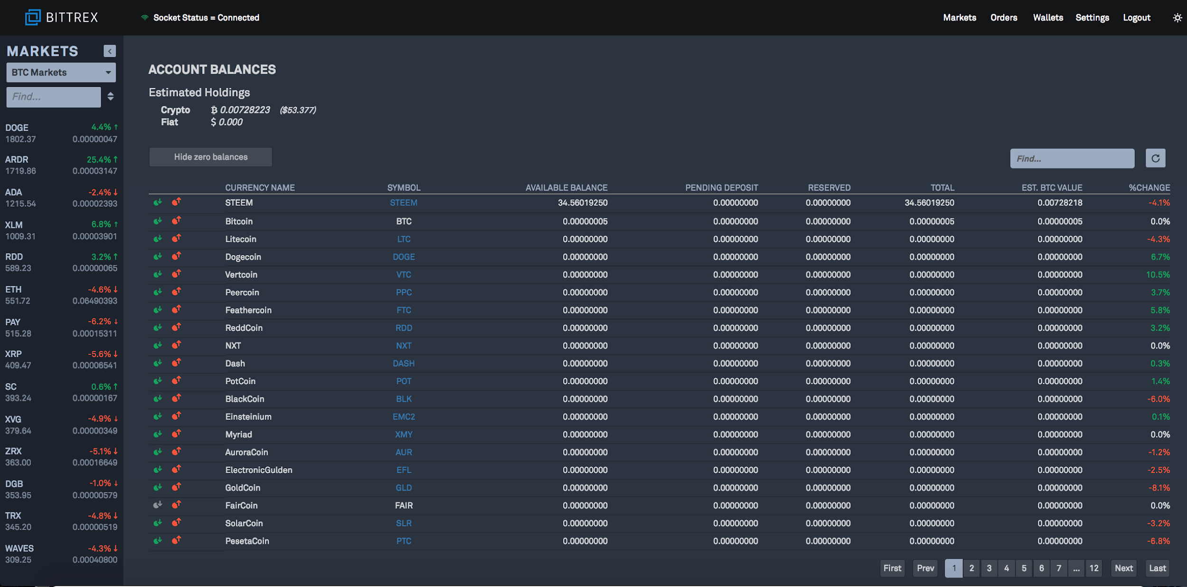Select the Markets menu item

click(959, 17)
